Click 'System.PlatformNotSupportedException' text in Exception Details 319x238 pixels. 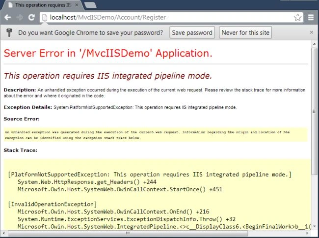click(93, 107)
